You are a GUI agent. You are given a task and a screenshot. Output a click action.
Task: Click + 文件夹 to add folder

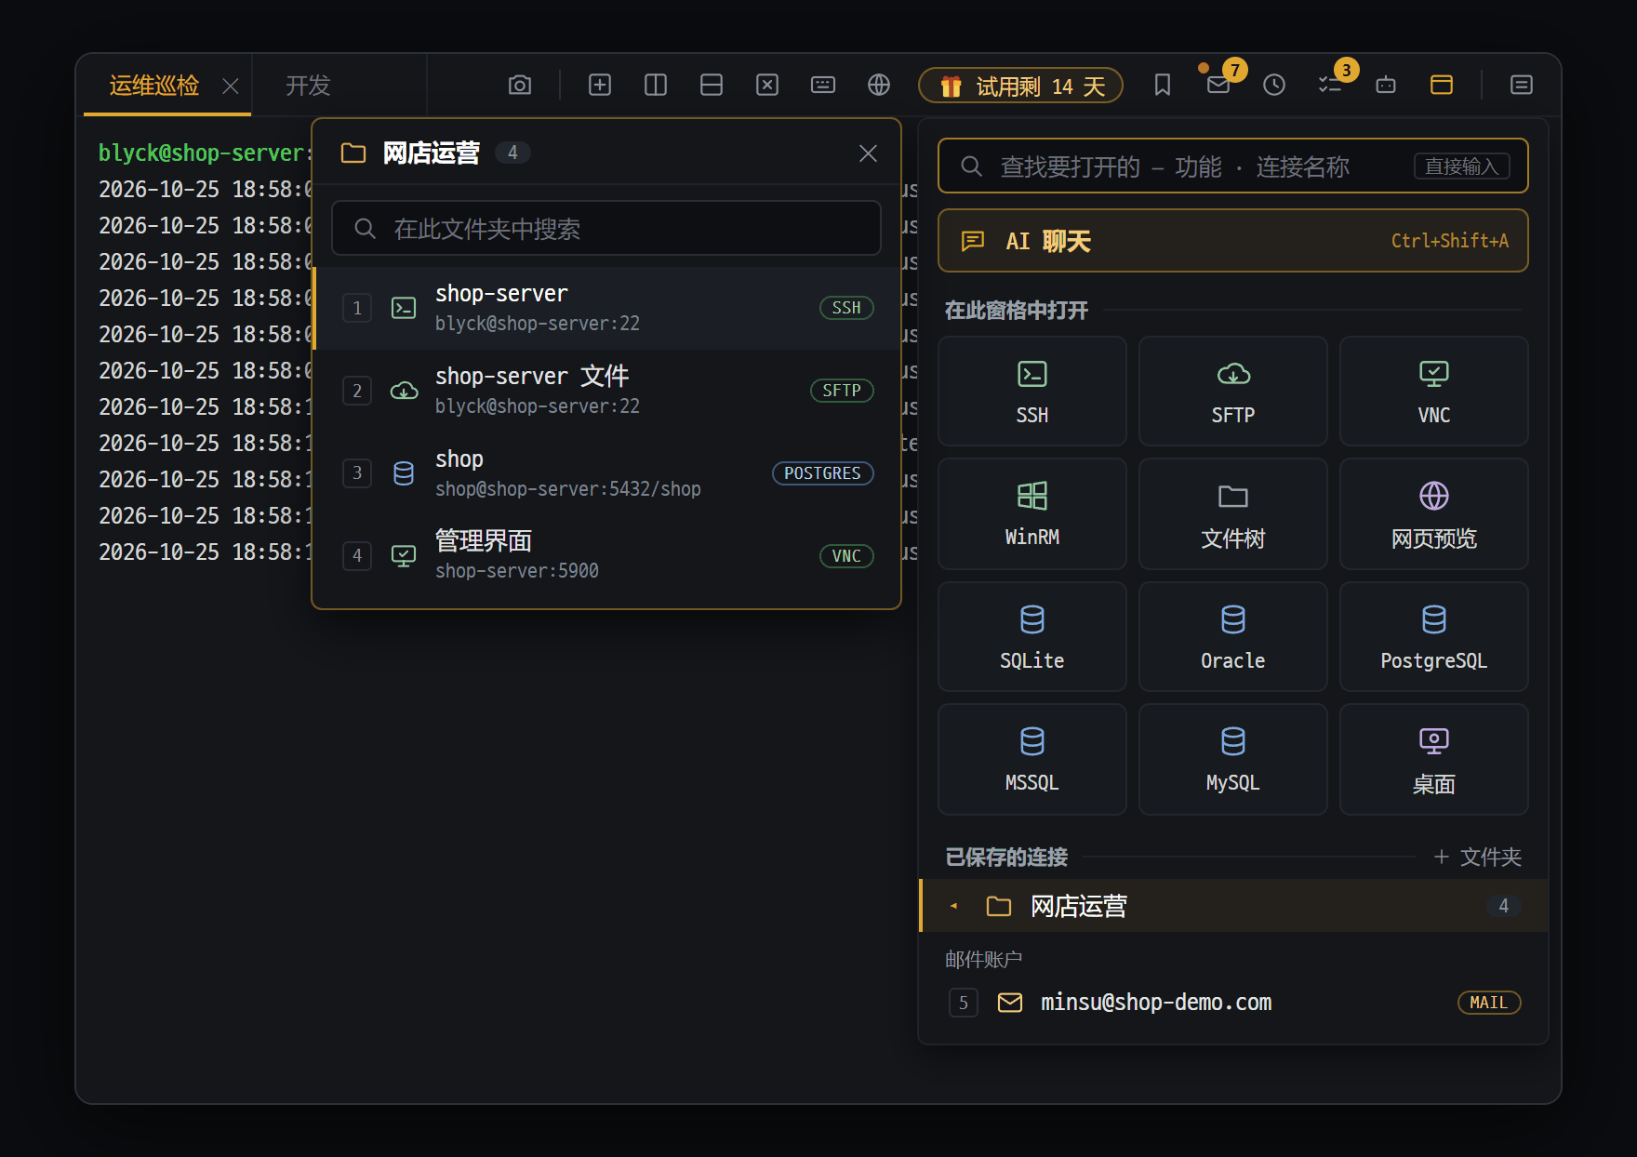[x=1478, y=857]
